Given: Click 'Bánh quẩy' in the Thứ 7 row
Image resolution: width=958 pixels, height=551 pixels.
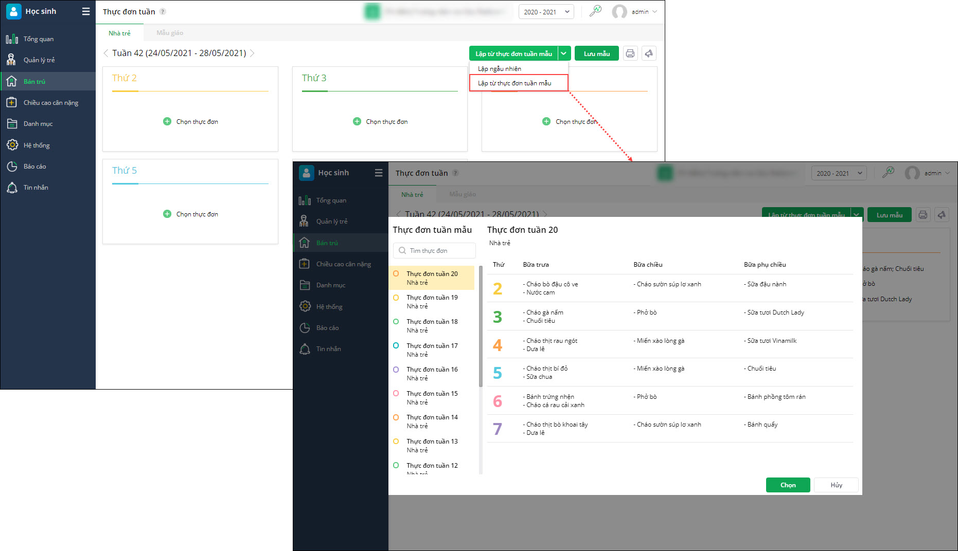Looking at the screenshot, I should pos(761,425).
